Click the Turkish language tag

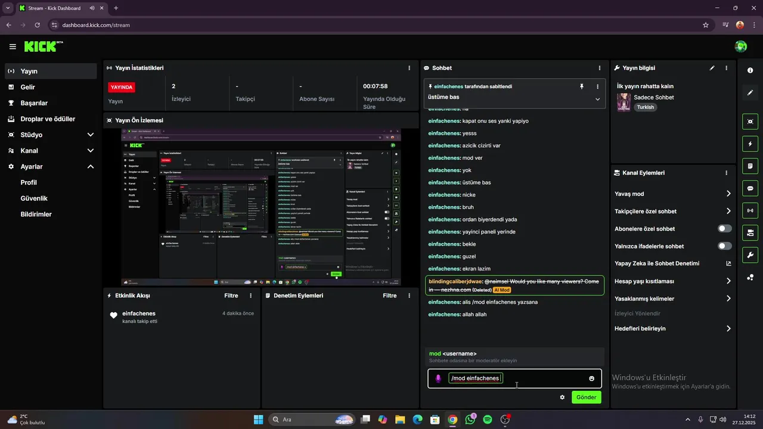pyautogui.click(x=645, y=107)
